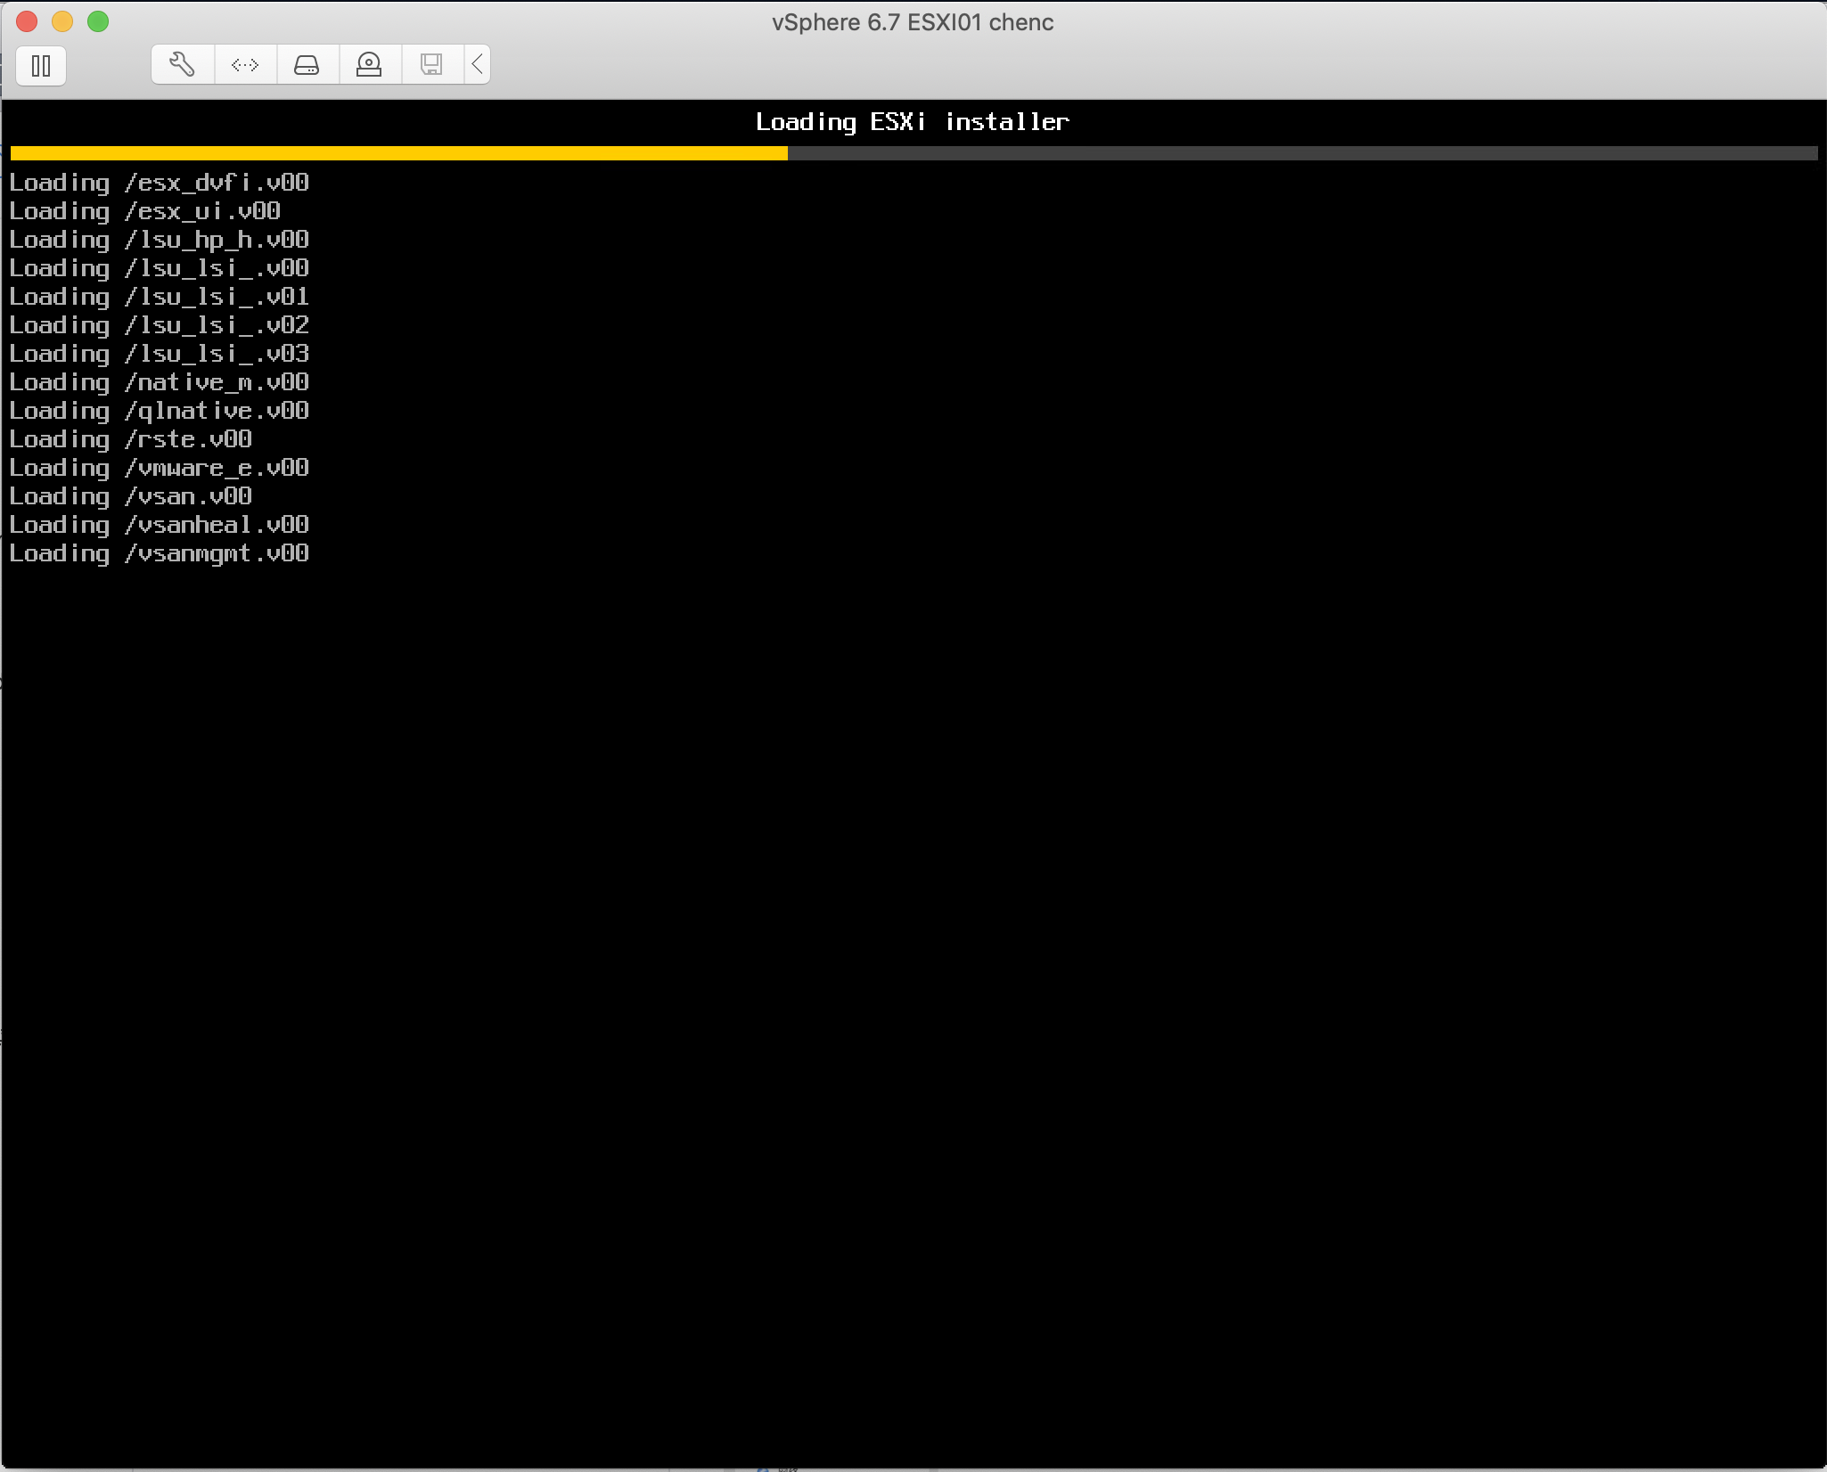The height and width of the screenshot is (1472, 1827).
Task: Click line 'Loading /vsanheal.v00'
Action: (160, 525)
